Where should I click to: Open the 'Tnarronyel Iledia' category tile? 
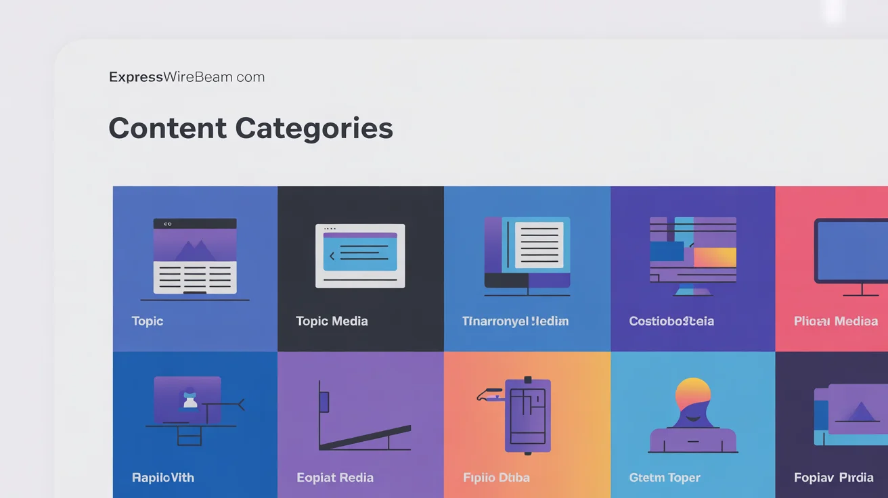[x=527, y=269]
